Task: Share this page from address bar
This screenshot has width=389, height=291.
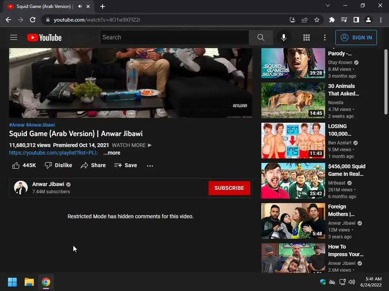Action: (304, 20)
